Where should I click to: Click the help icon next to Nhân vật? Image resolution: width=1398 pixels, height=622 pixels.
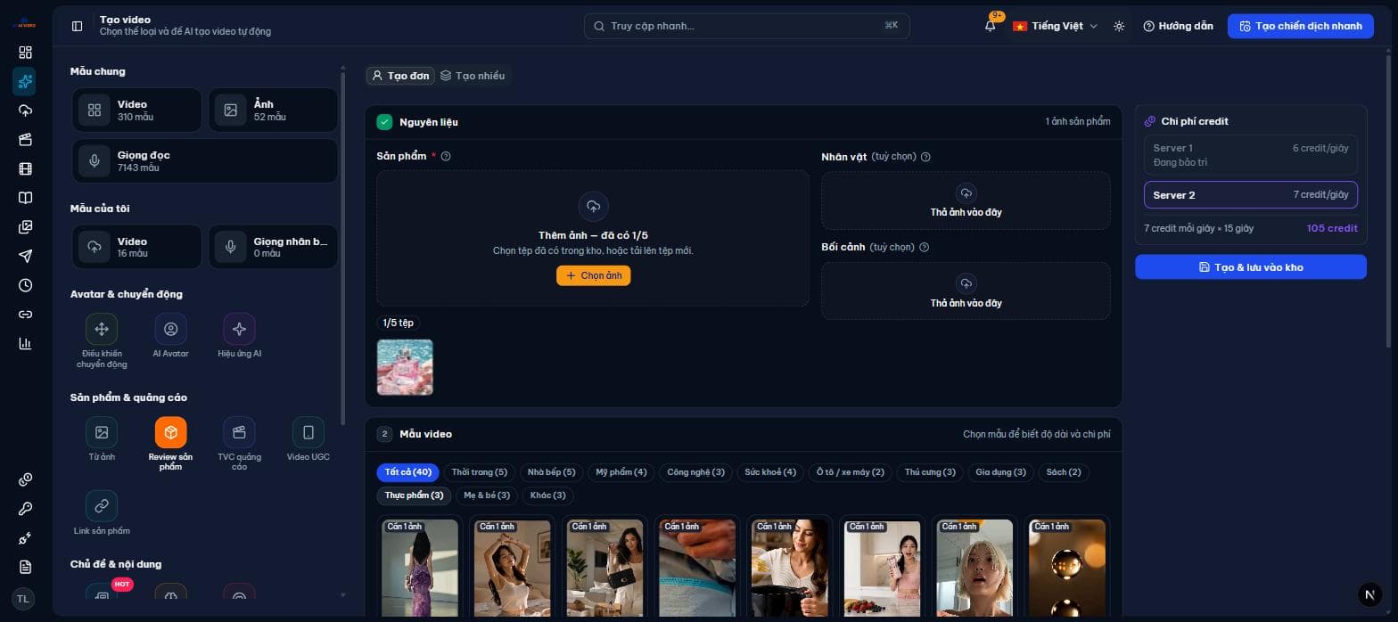pos(925,157)
